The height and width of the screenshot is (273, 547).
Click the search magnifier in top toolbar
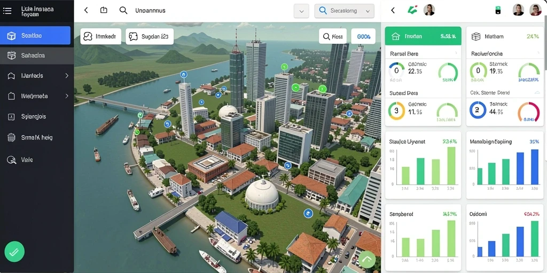tap(123, 11)
